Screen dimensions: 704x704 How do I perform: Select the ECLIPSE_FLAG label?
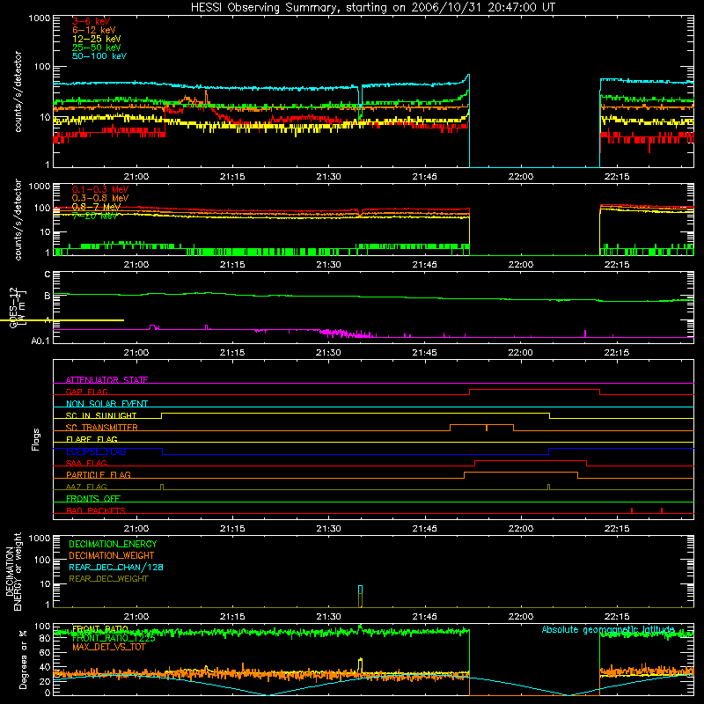point(96,451)
